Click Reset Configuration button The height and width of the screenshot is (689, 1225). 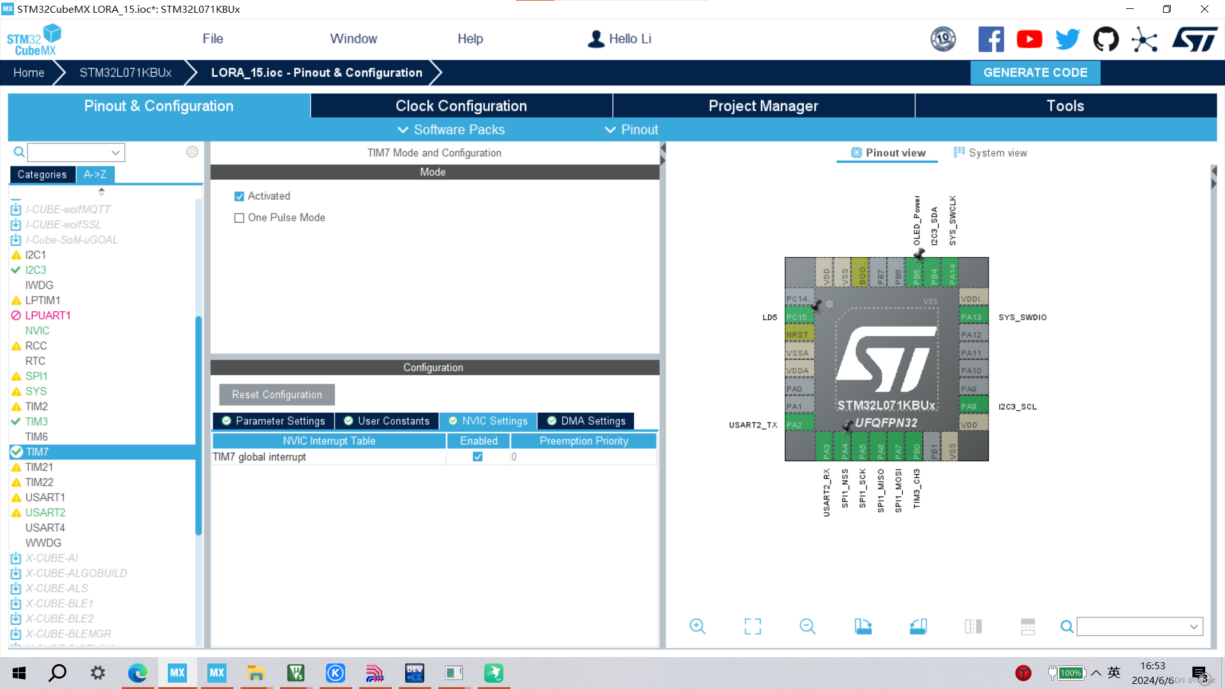point(277,395)
